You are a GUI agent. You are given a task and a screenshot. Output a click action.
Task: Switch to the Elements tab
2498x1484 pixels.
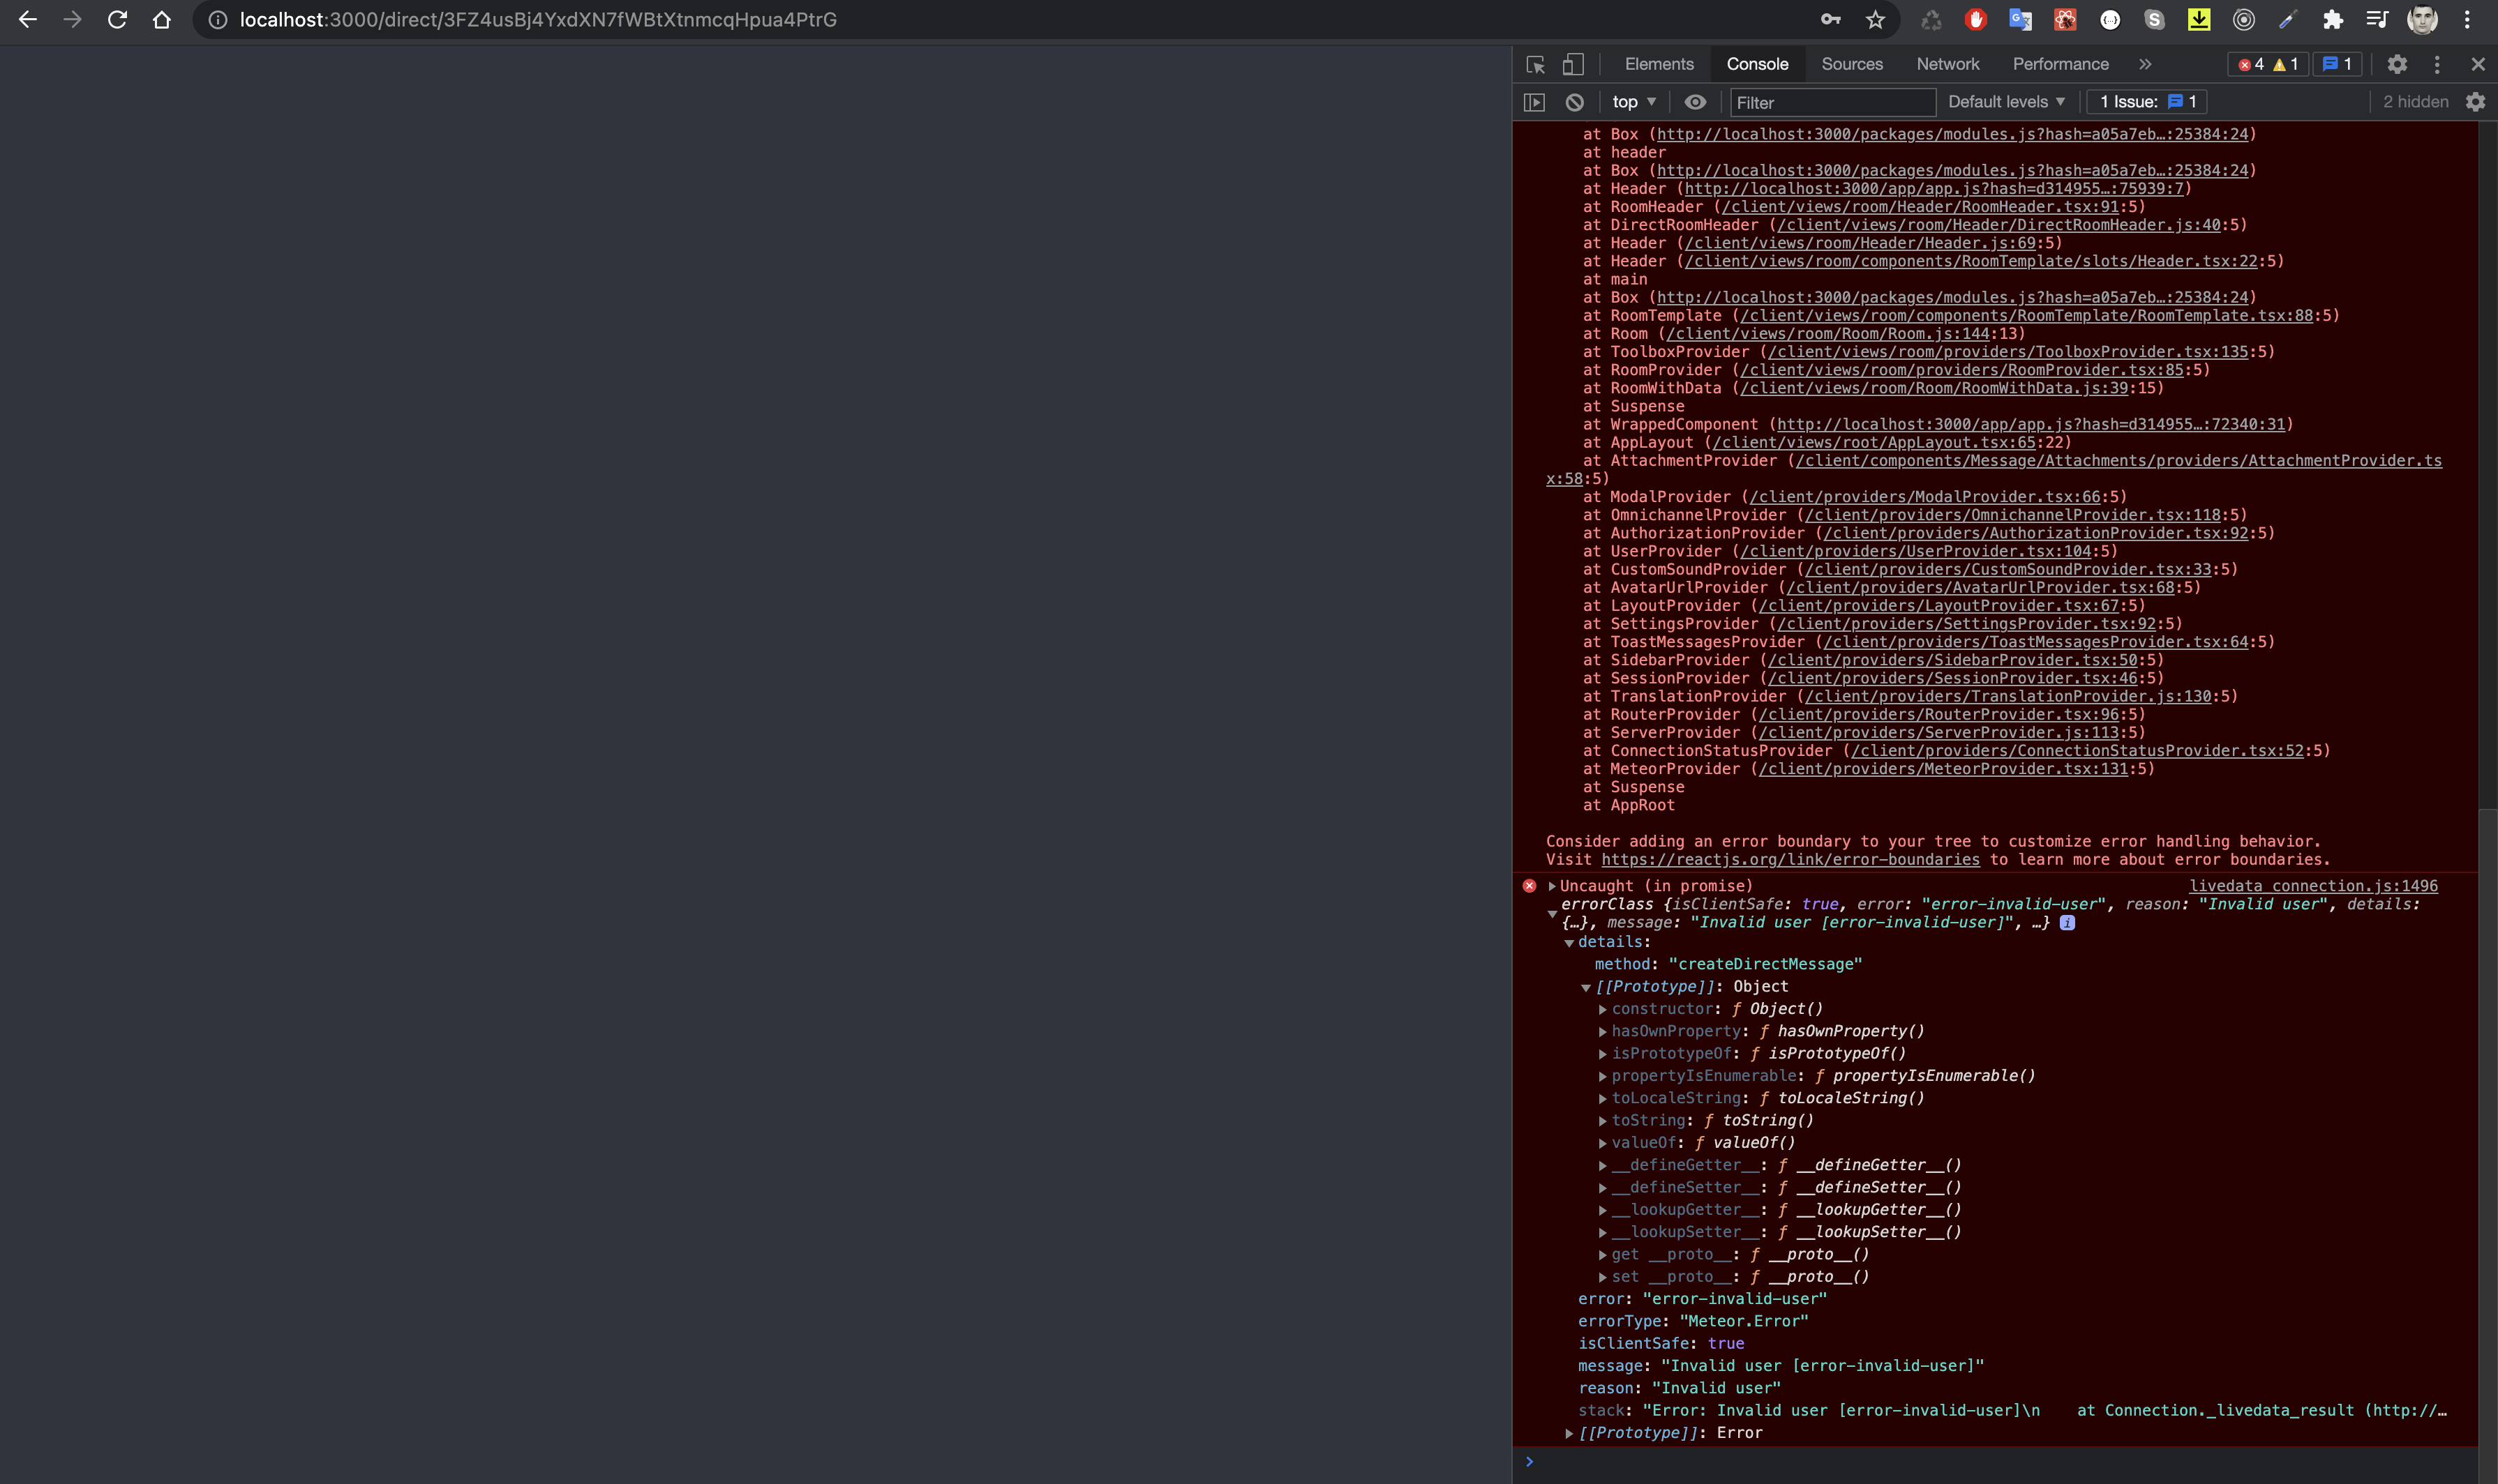click(1659, 64)
